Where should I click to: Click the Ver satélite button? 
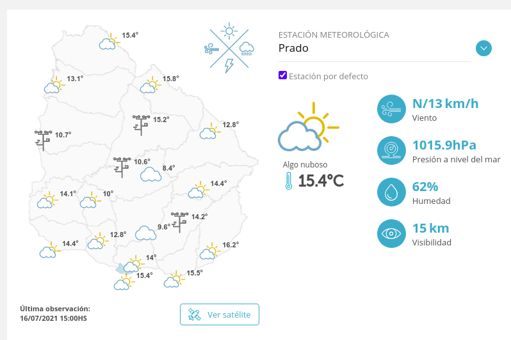tap(220, 314)
